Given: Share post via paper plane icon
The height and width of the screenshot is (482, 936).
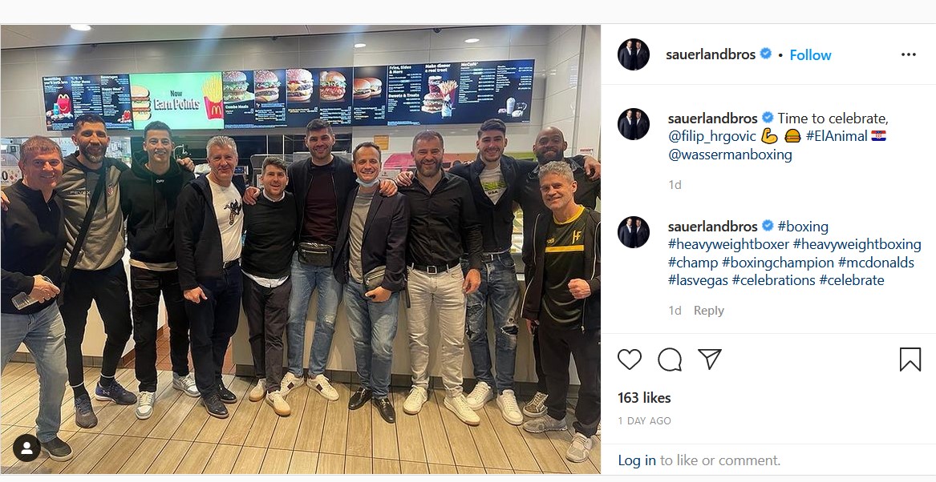Looking at the screenshot, I should coord(710,359).
